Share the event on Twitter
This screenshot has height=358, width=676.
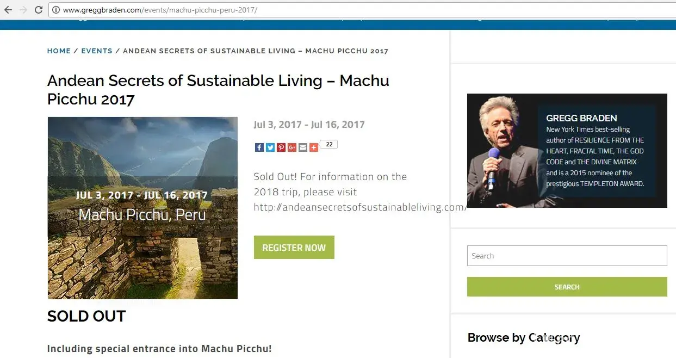pos(270,147)
